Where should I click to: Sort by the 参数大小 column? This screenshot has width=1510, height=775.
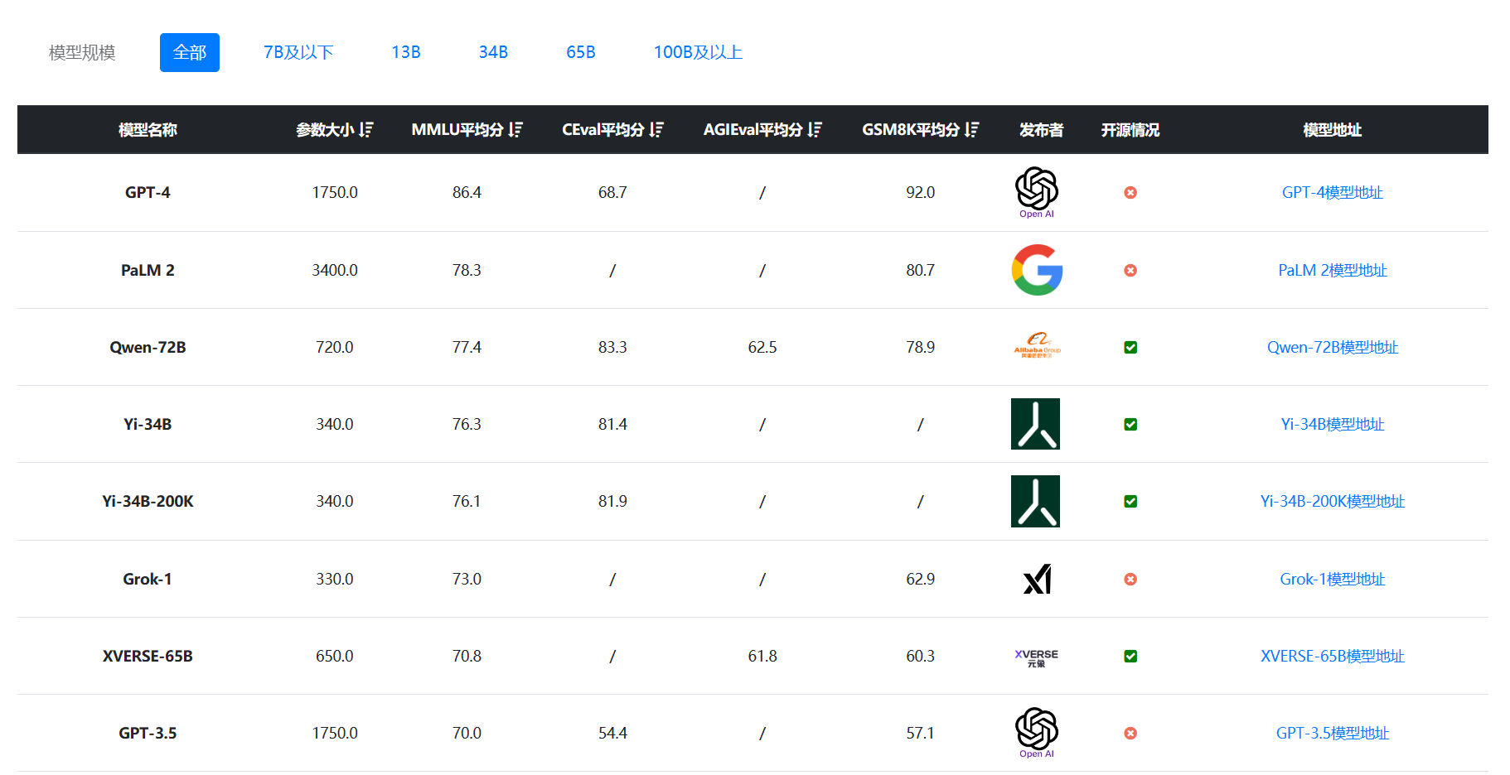(x=366, y=129)
